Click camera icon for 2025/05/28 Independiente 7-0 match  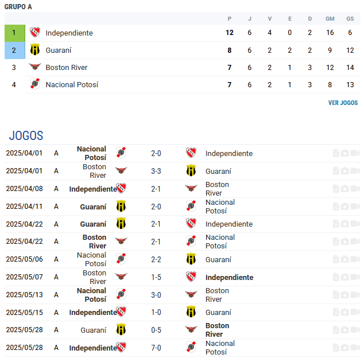point(345,348)
